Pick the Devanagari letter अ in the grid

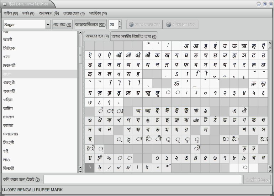click(x=186, y=46)
